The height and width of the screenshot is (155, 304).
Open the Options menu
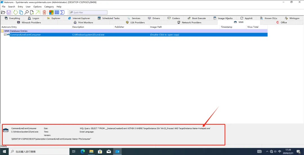click(37, 6)
